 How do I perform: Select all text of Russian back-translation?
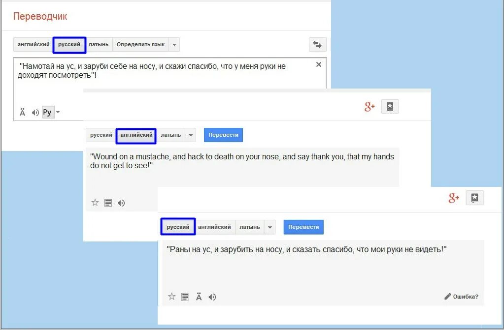pos(185,297)
